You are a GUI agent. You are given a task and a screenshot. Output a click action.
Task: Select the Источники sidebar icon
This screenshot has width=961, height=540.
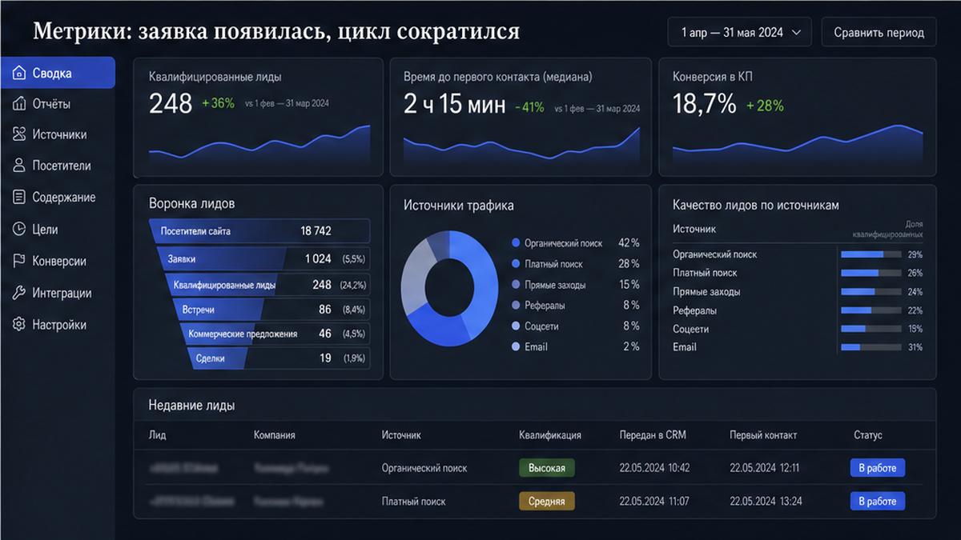[x=19, y=134]
